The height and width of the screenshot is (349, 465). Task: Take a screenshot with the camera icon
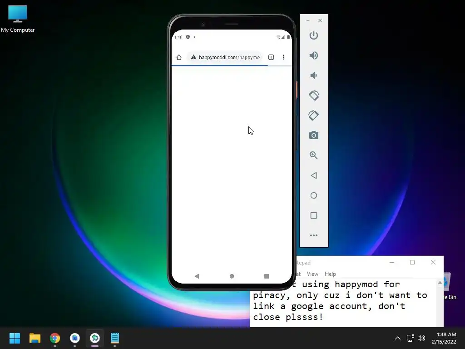pyautogui.click(x=313, y=135)
